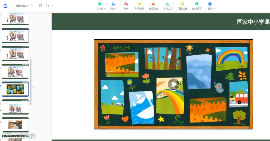Open the 形状 shapes tool
The image size is (270, 141).
(x=126, y=6)
